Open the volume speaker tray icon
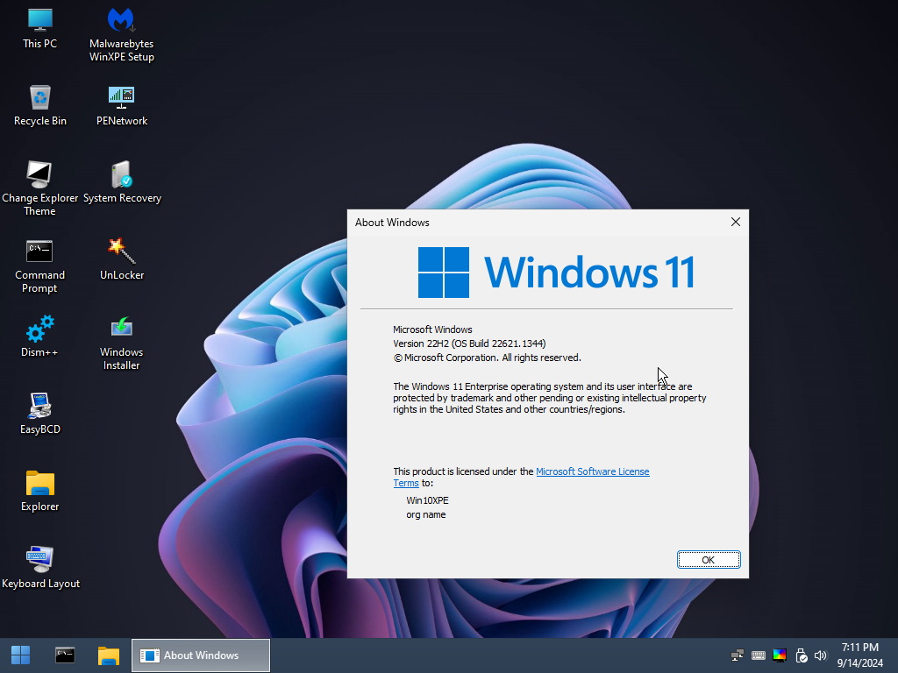This screenshot has width=898, height=673. 821,655
